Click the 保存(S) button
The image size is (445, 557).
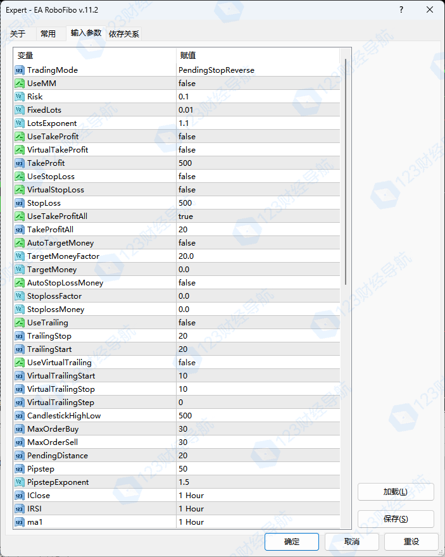pyautogui.click(x=396, y=519)
